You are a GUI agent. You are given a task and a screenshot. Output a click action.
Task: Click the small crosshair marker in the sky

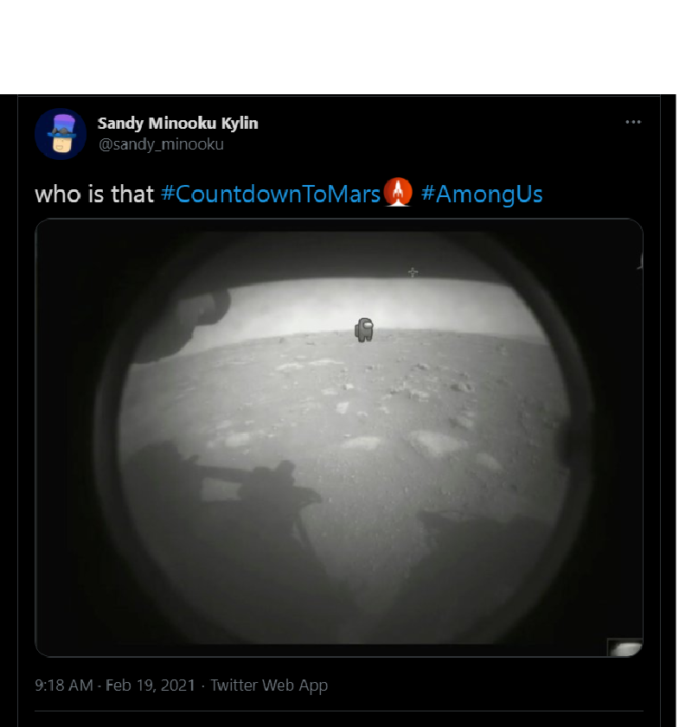point(413,272)
